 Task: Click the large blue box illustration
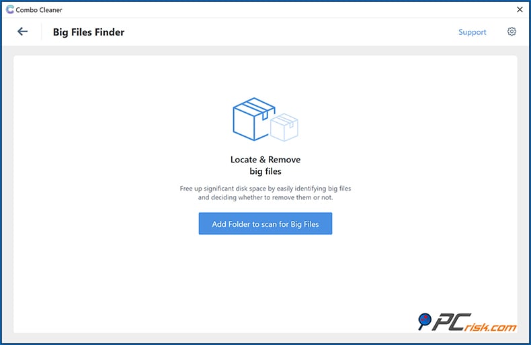coord(253,118)
